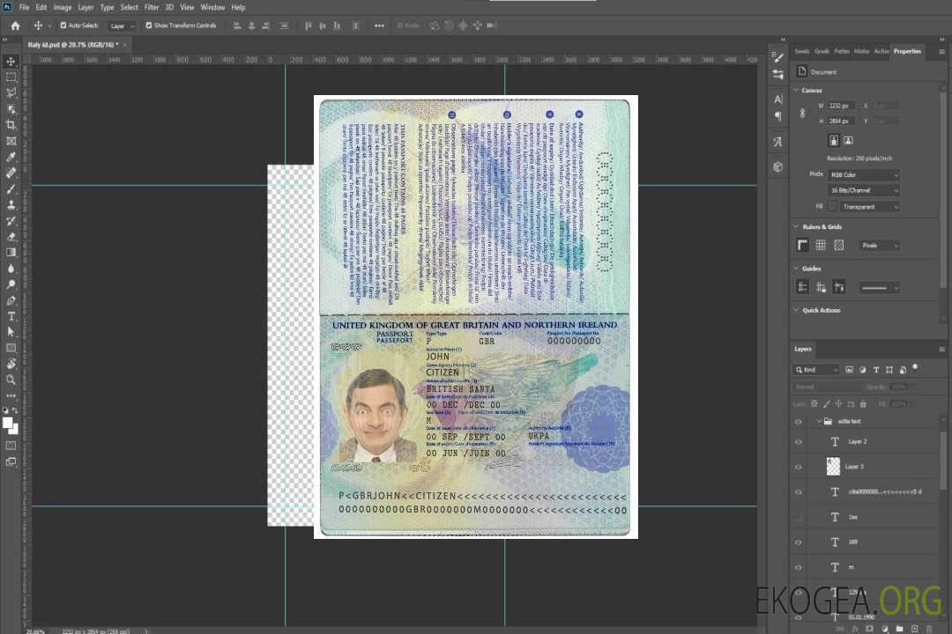Select the Pen tool
Image resolution: width=952 pixels, height=634 pixels.
[11, 300]
